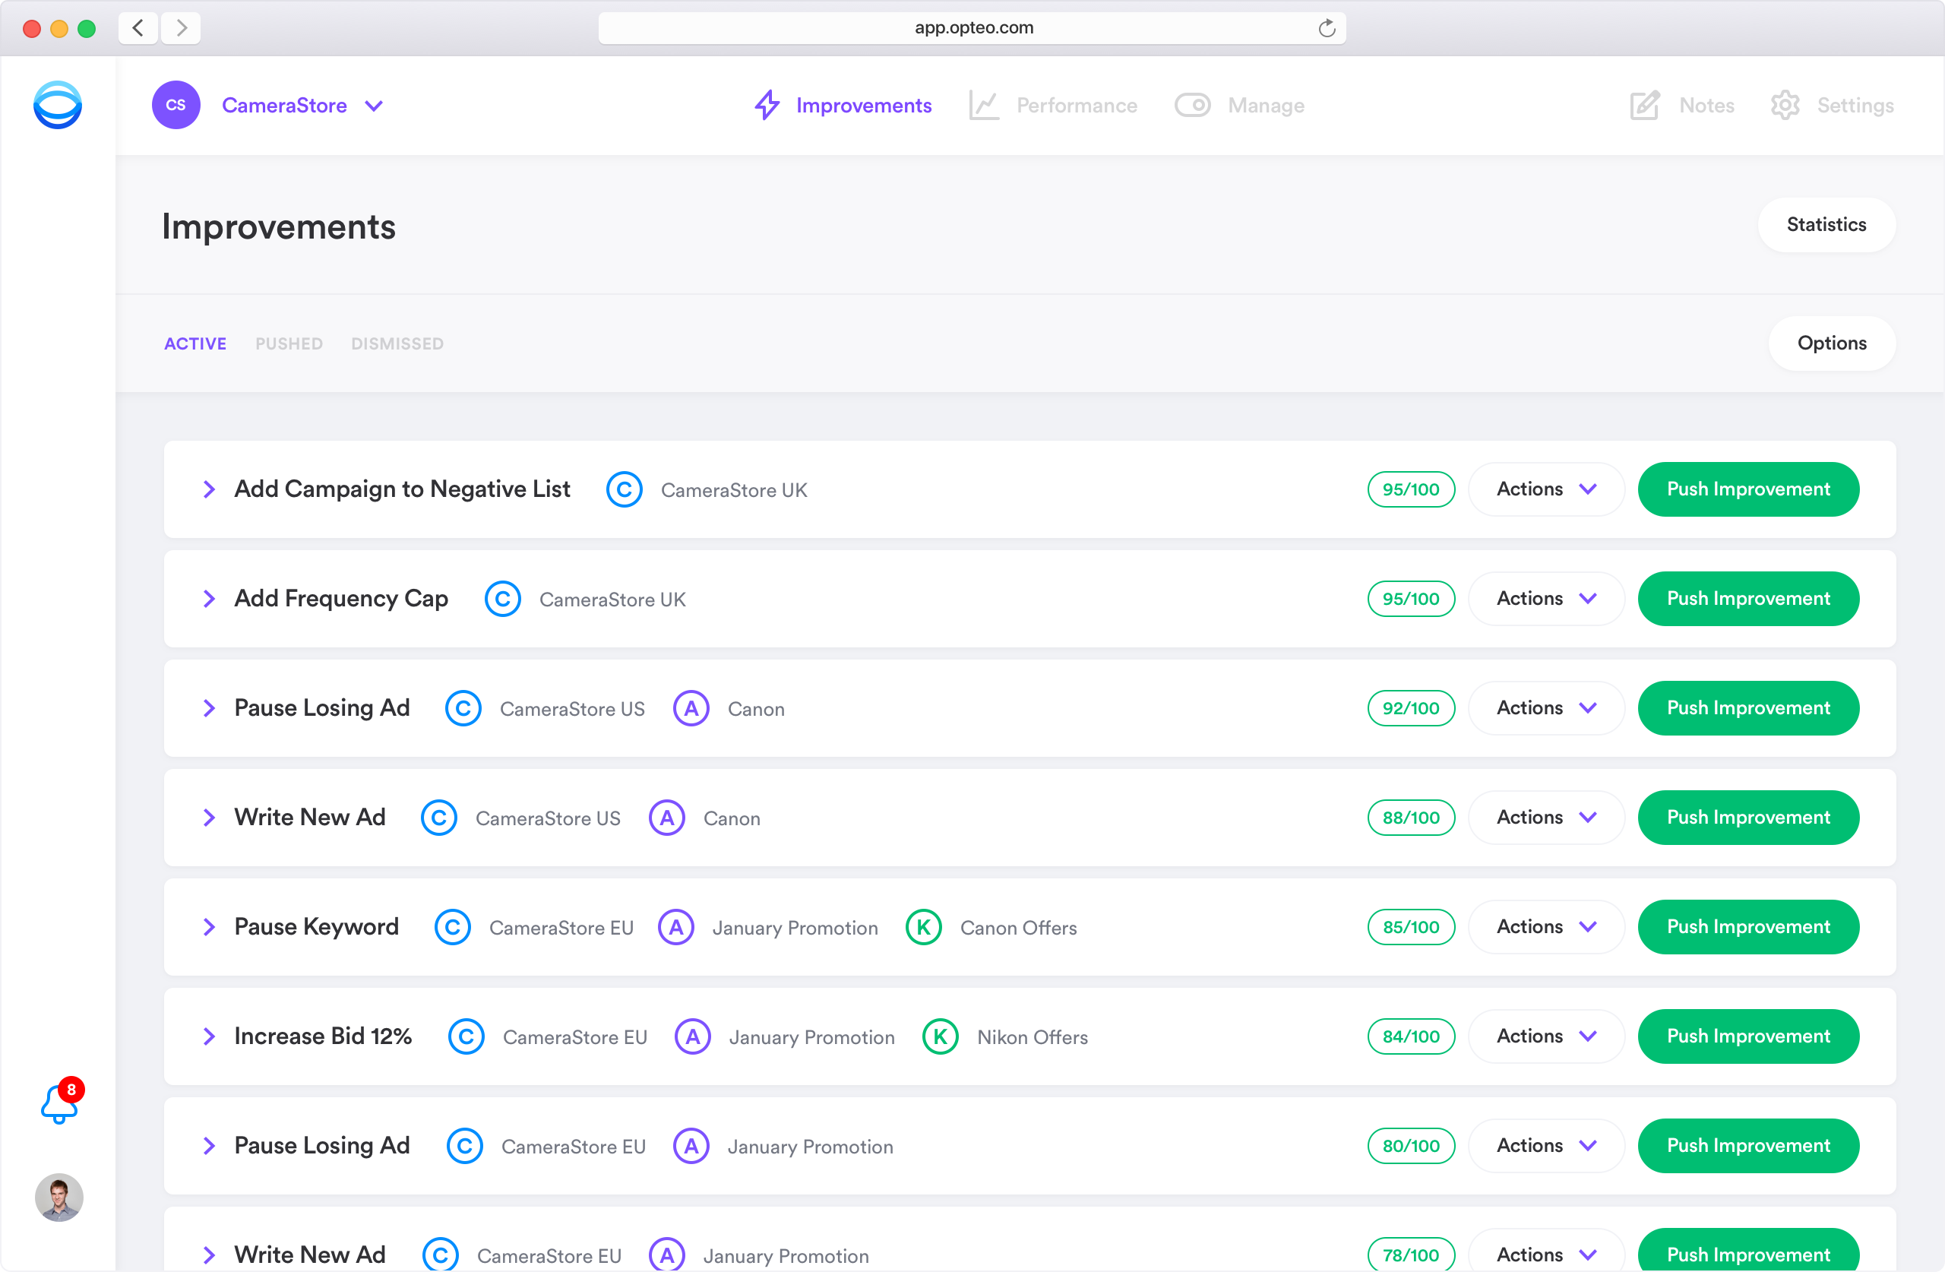This screenshot has width=1945, height=1272.
Task: Click the CS account avatar circle
Action: [x=176, y=105]
